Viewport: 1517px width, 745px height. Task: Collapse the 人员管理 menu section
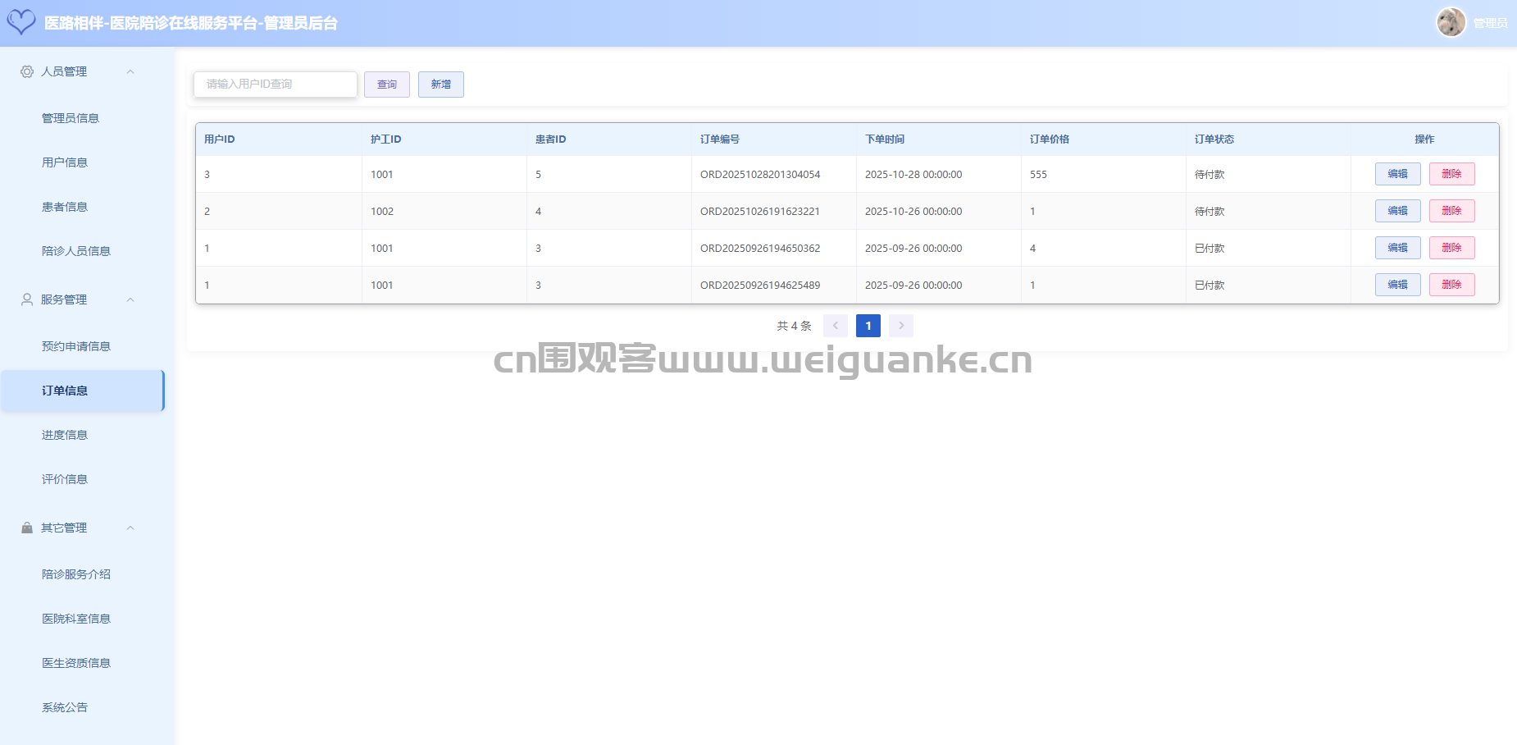coord(130,71)
